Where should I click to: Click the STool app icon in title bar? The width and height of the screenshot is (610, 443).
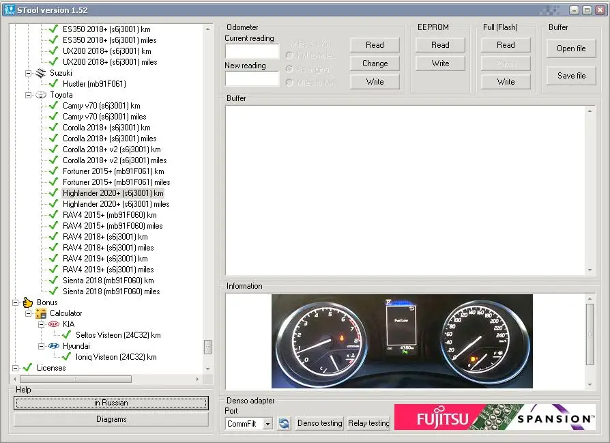[10, 10]
